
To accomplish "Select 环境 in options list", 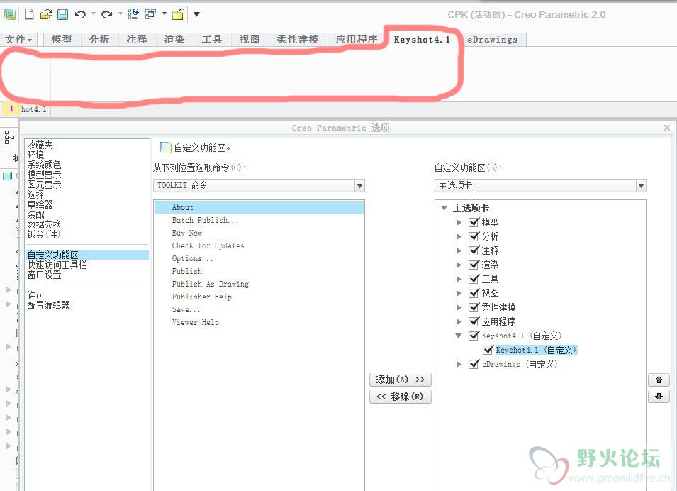I will pos(36,155).
